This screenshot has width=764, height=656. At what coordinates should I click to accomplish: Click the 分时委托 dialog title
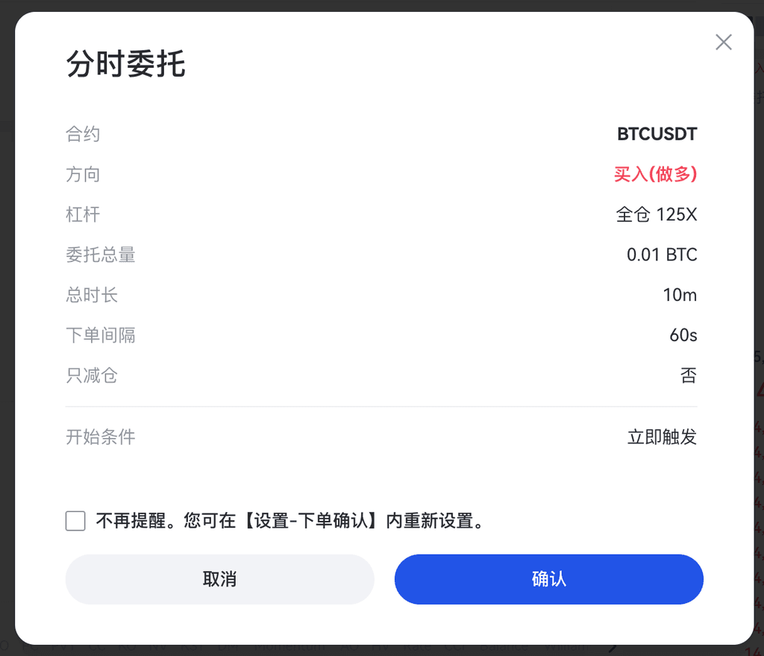coord(125,65)
